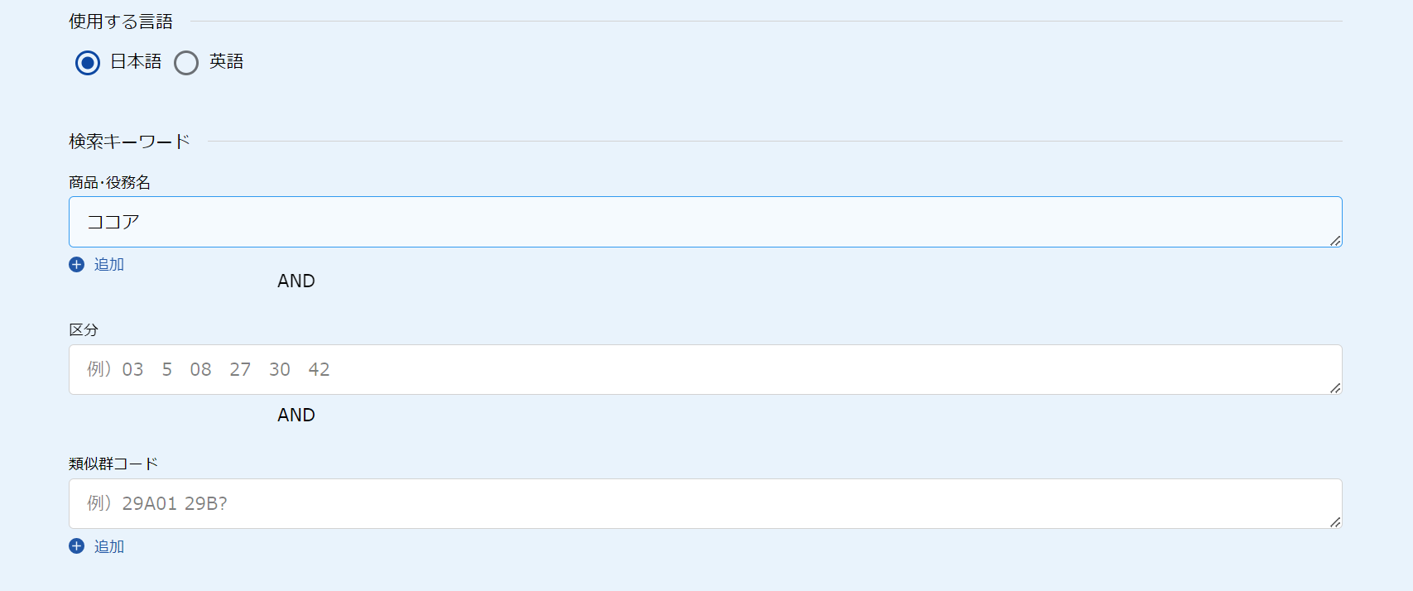The image size is (1413, 591).
Task: Click resize grip of 類似群コード textarea
Action: pos(1335,522)
